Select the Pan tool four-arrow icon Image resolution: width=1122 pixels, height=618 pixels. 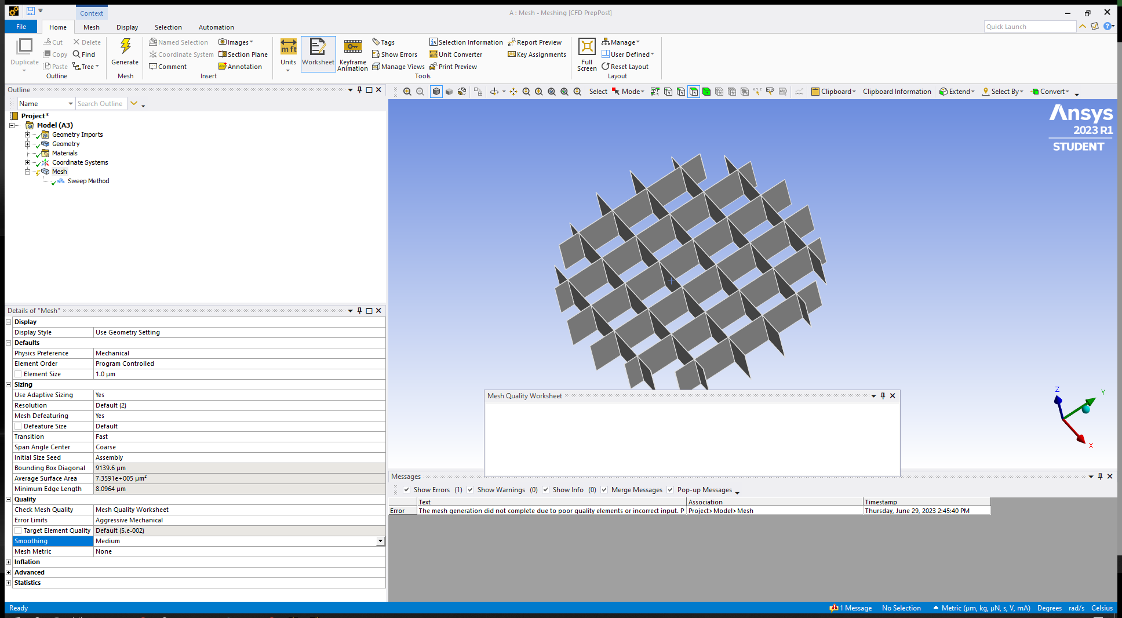(x=513, y=92)
